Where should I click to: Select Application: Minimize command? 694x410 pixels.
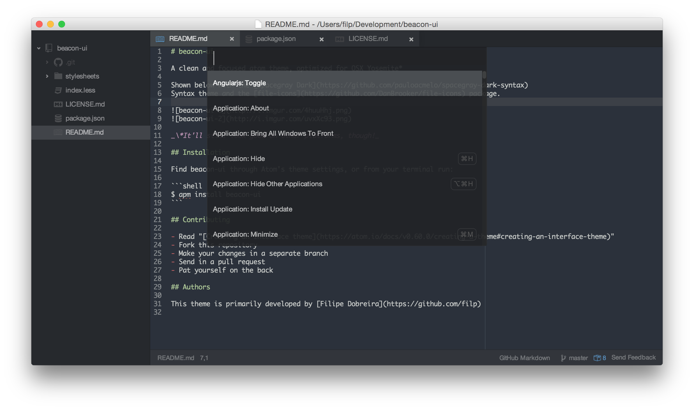tap(344, 234)
